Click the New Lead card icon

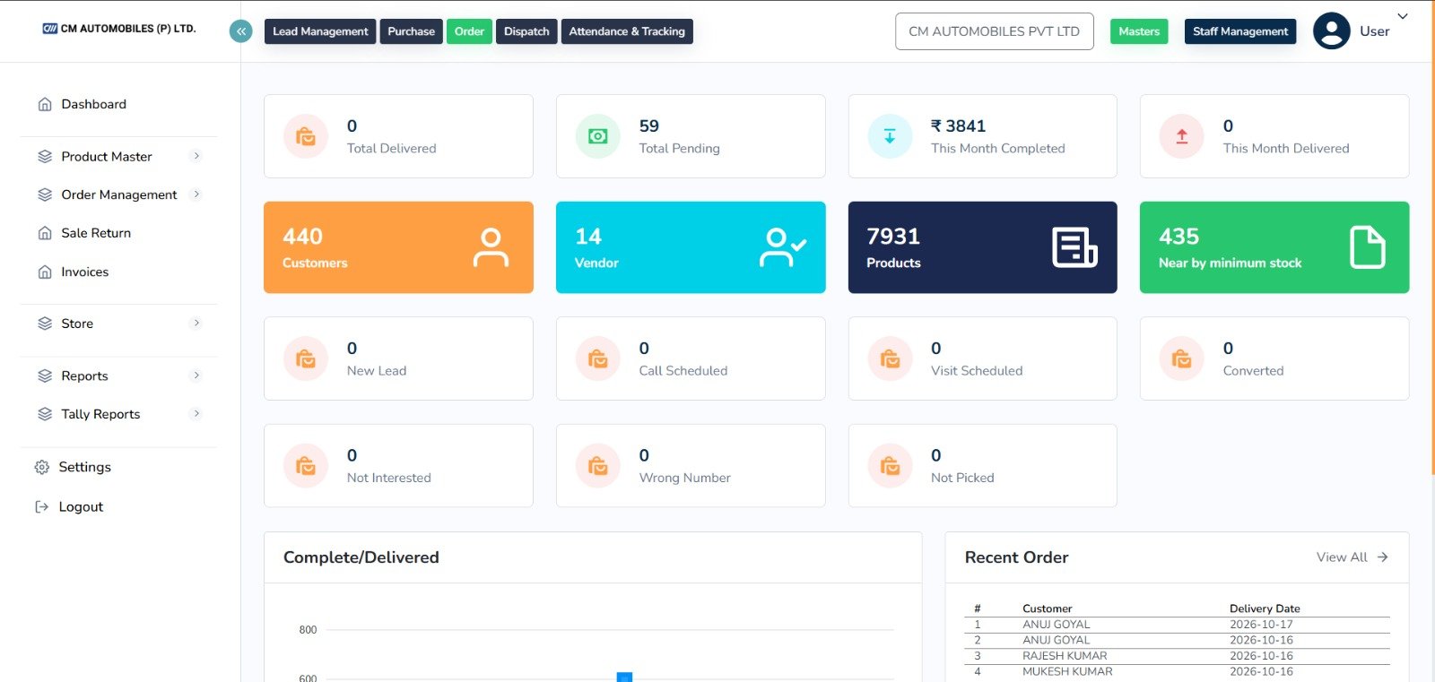pyautogui.click(x=306, y=358)
